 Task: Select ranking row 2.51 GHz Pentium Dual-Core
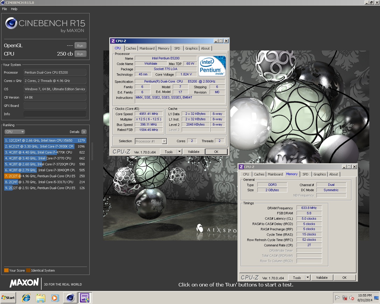(x=45, y=188)
